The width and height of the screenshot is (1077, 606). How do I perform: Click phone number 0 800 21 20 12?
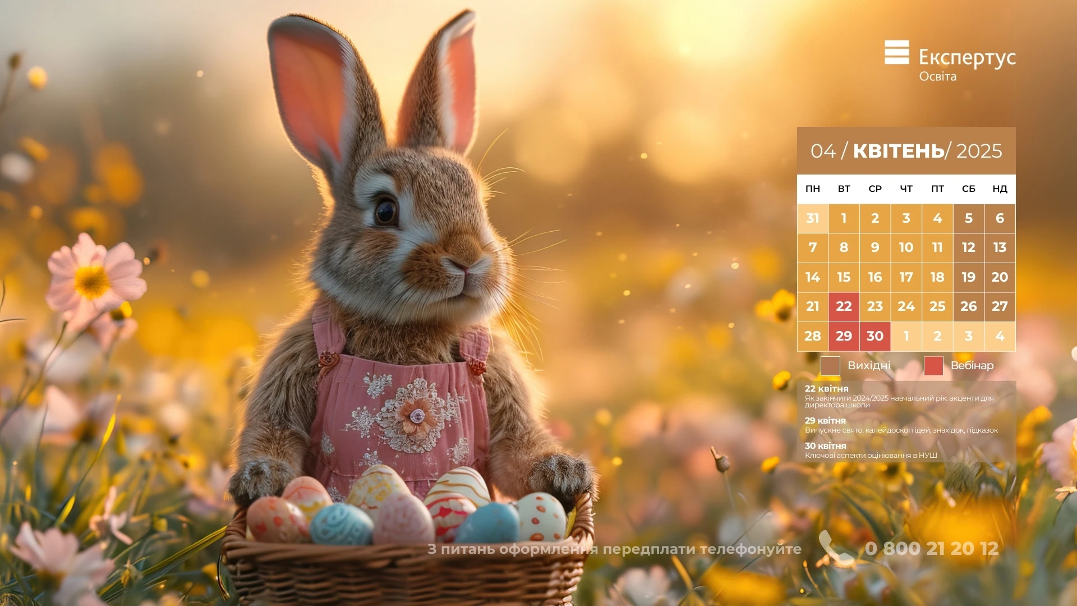932,549
